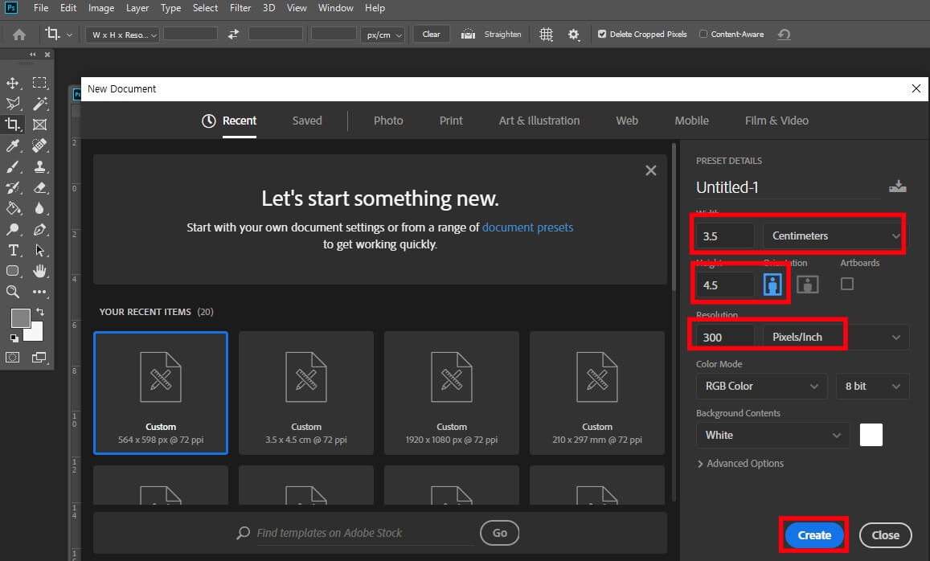This screenshot has width=930, height=561.
Task: Open the px/cm units dropdown
Action: tap(383, 35)
